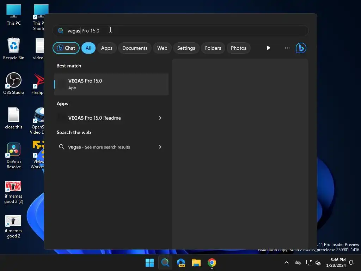Open the network status tray icon
361x271 pixels.
coord(309,263)
